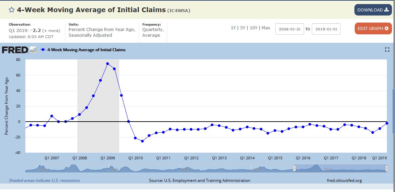The width and height of the screenshot is (395, 192).
Task: Open fullscreen view of the graph
Action: 387,50
